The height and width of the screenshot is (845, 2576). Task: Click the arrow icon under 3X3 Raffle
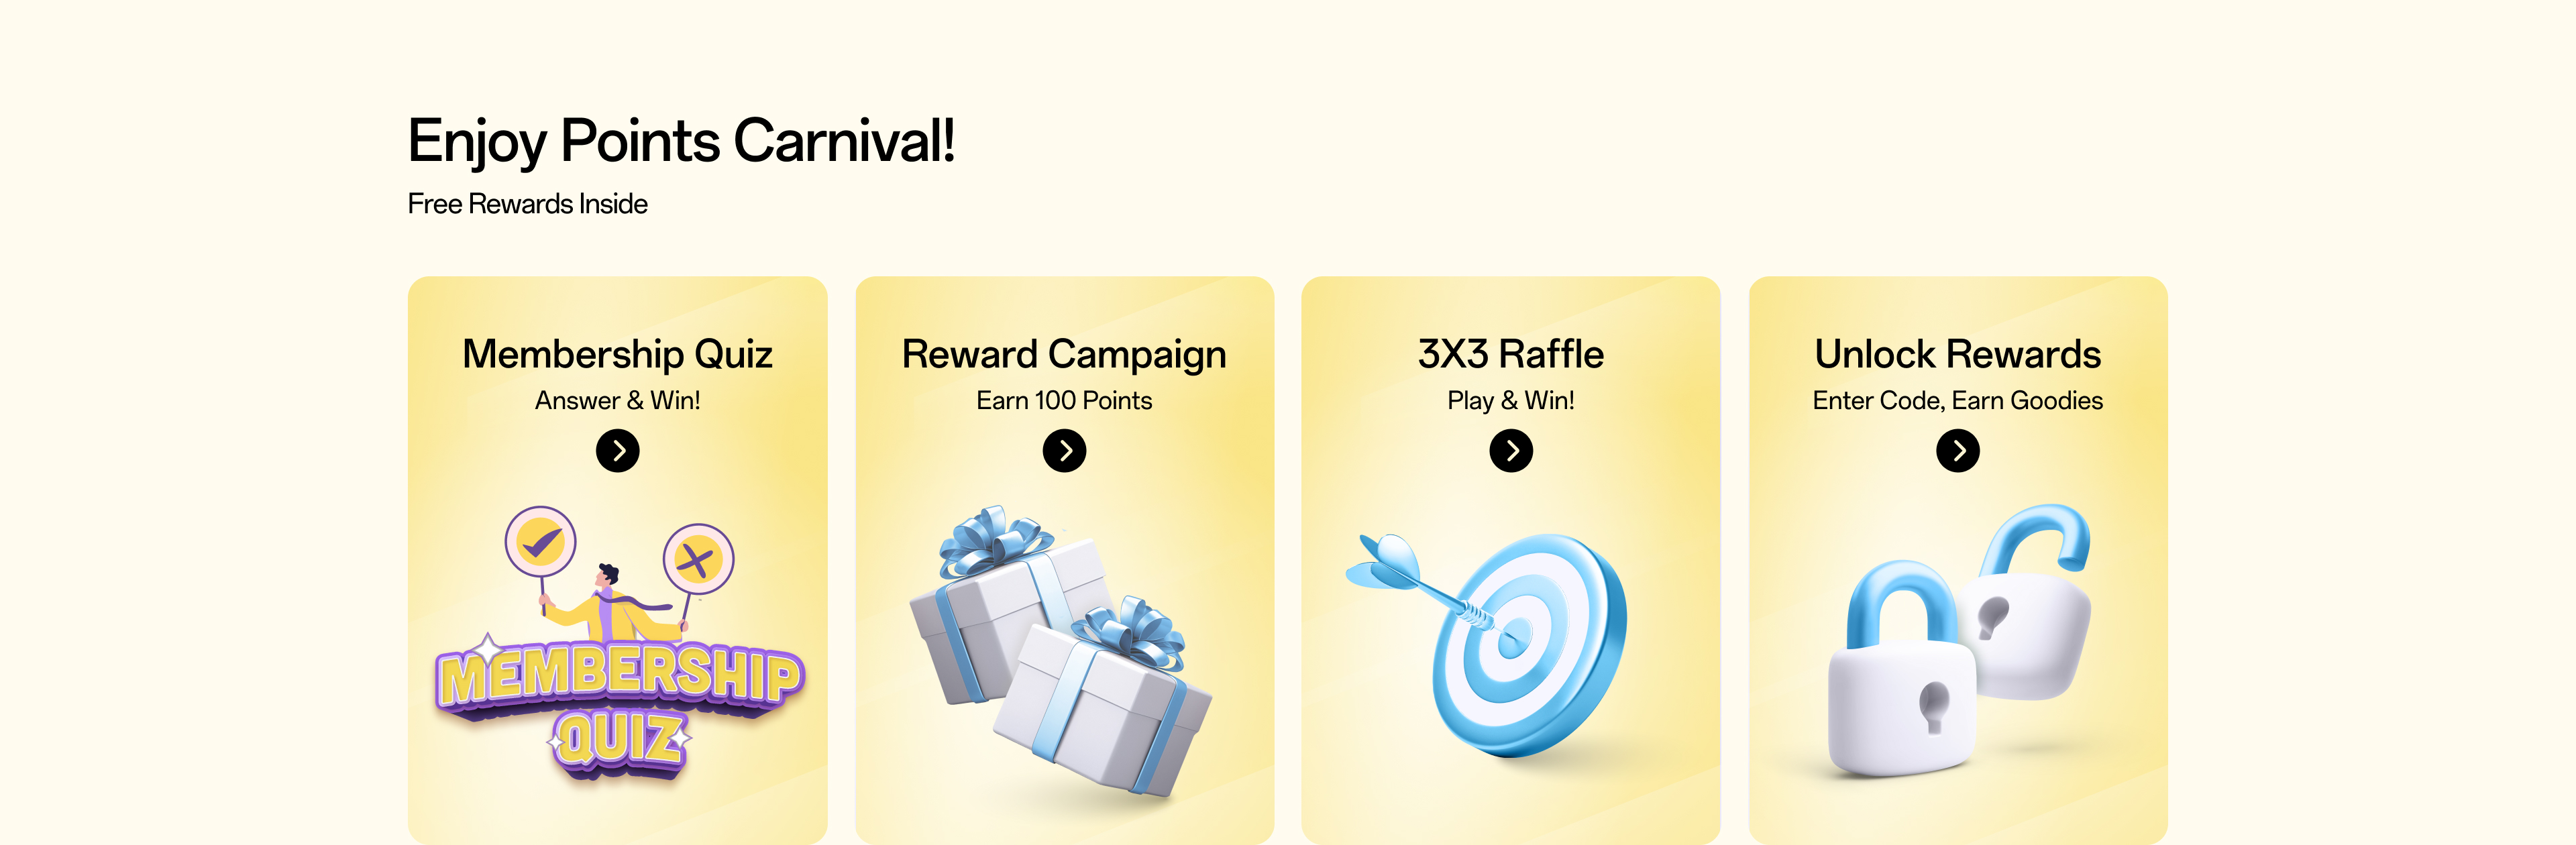(1511, 451)
